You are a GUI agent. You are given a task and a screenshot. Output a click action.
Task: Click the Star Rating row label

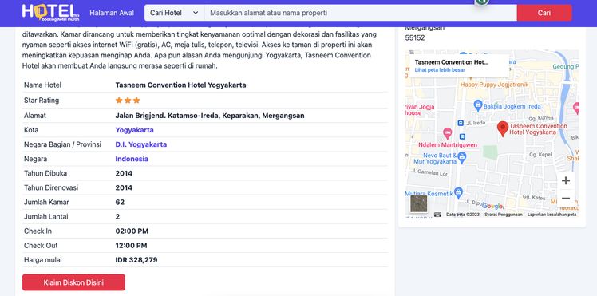(42, 101)
